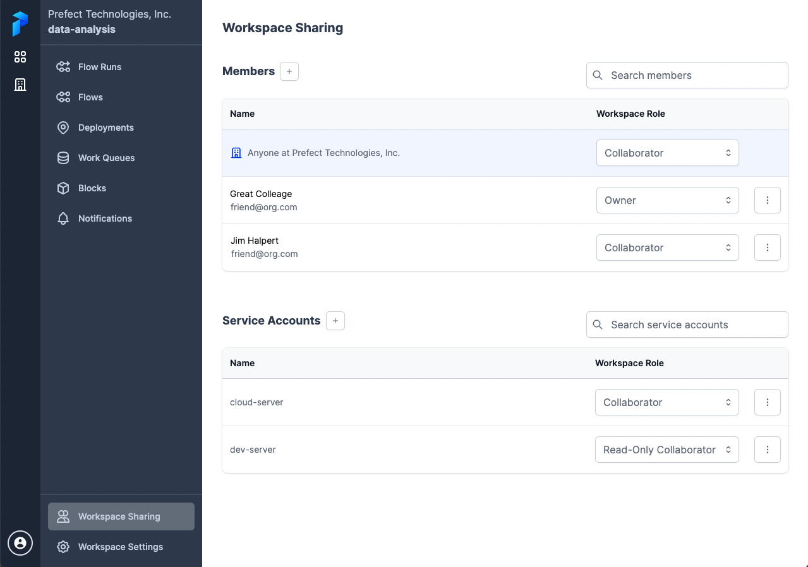This screenshot has width=808, height=567.
Task: Click the Great Colleague name
Action: point(261,194)
